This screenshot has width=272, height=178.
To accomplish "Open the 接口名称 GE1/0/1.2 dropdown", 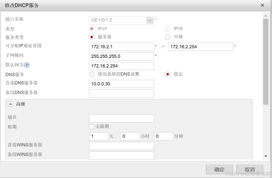I will pyautogui.click(x=150, y=20).
